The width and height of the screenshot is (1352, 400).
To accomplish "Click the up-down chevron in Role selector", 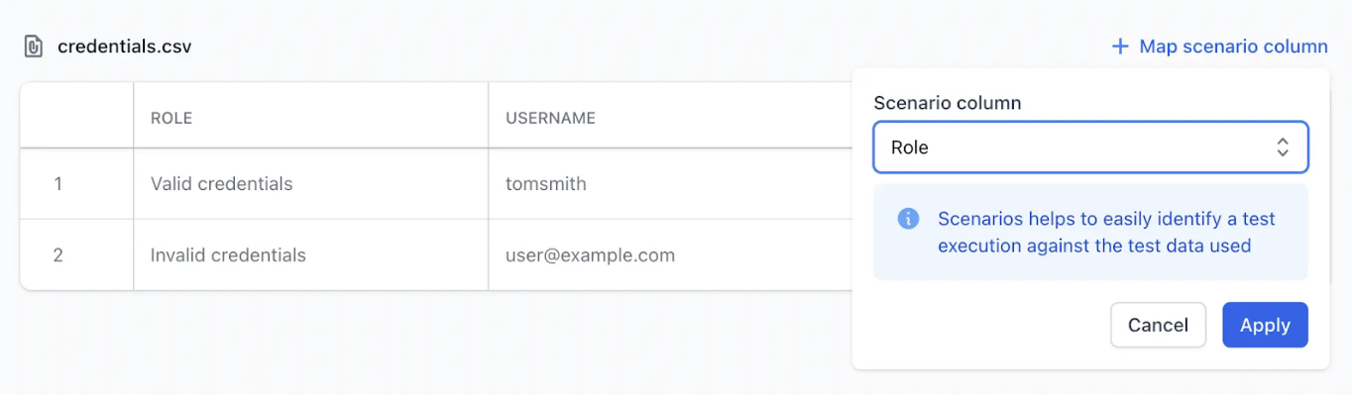I will click(1283, 148).
